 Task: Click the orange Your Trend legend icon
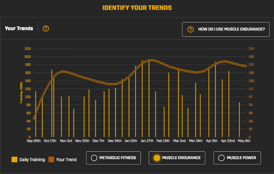(52, 159)
